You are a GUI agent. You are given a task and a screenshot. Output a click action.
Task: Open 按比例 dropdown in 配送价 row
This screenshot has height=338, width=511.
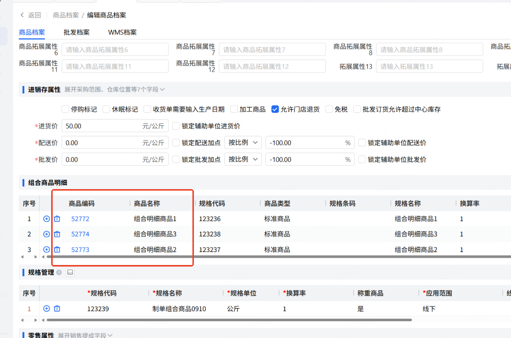point(243,143)
